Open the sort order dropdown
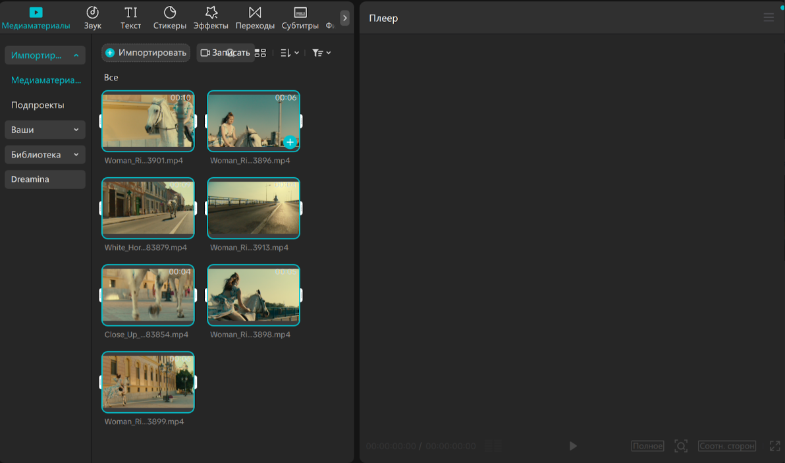Viewport: 785px width, 463px height. (x=289, y=53)
